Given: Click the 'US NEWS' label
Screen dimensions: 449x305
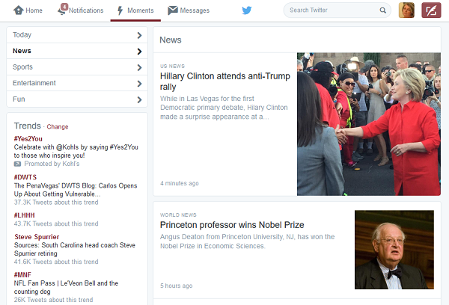Looking at the screenshot, I should click(172, 66).
